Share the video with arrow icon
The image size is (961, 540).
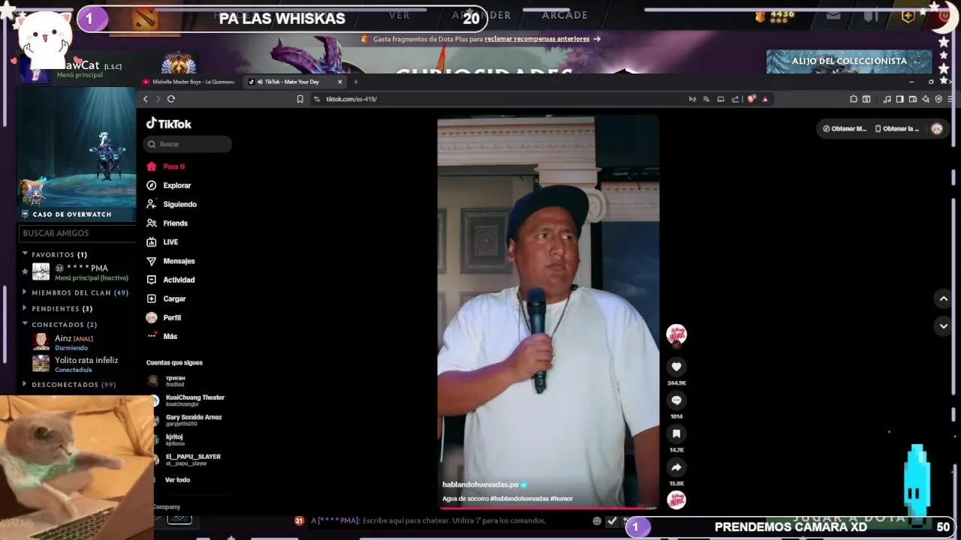click(676, 467)
